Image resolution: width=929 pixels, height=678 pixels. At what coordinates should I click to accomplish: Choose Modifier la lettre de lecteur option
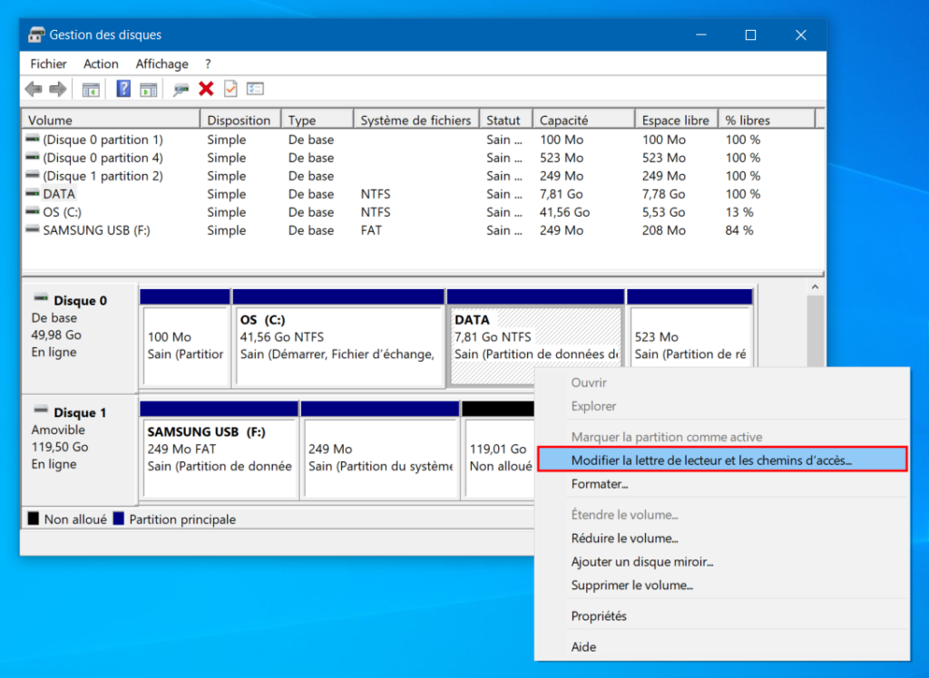tap(722, 460)
